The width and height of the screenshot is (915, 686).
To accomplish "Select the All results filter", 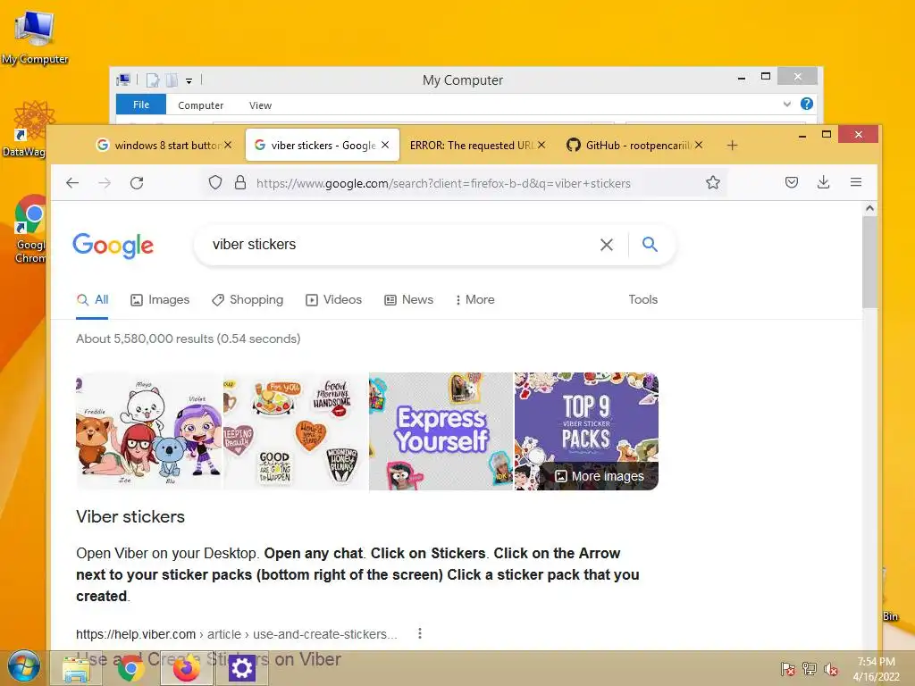I will (x=93, y=300).
